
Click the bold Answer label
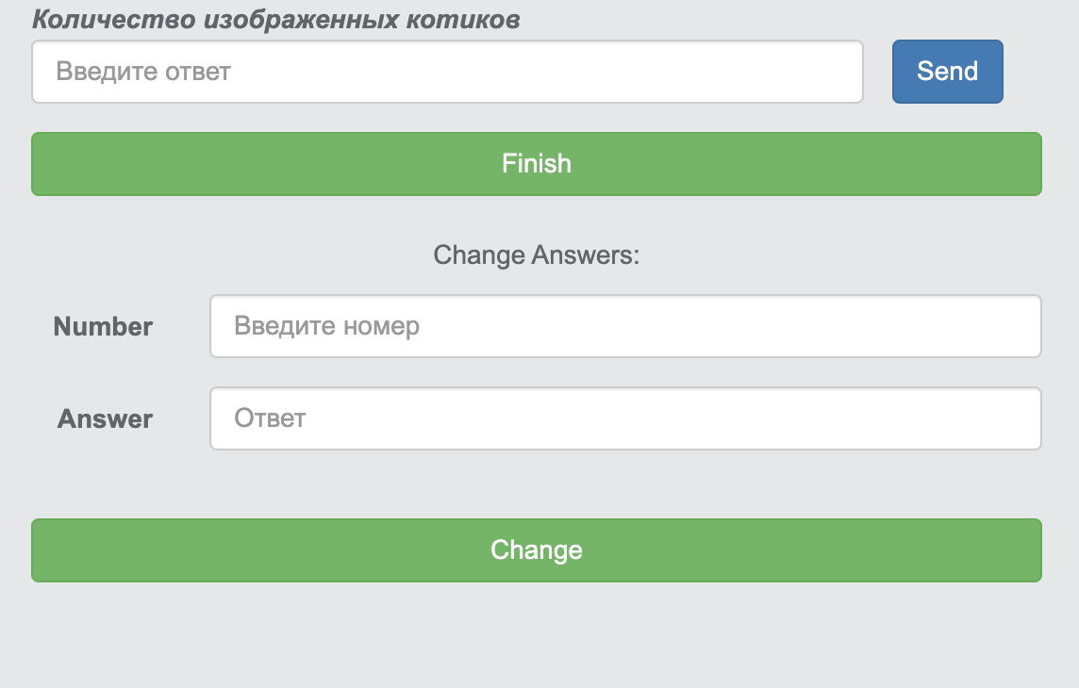click(105, 419)
